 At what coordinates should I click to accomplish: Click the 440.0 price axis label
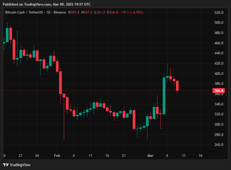pos(219,53)
